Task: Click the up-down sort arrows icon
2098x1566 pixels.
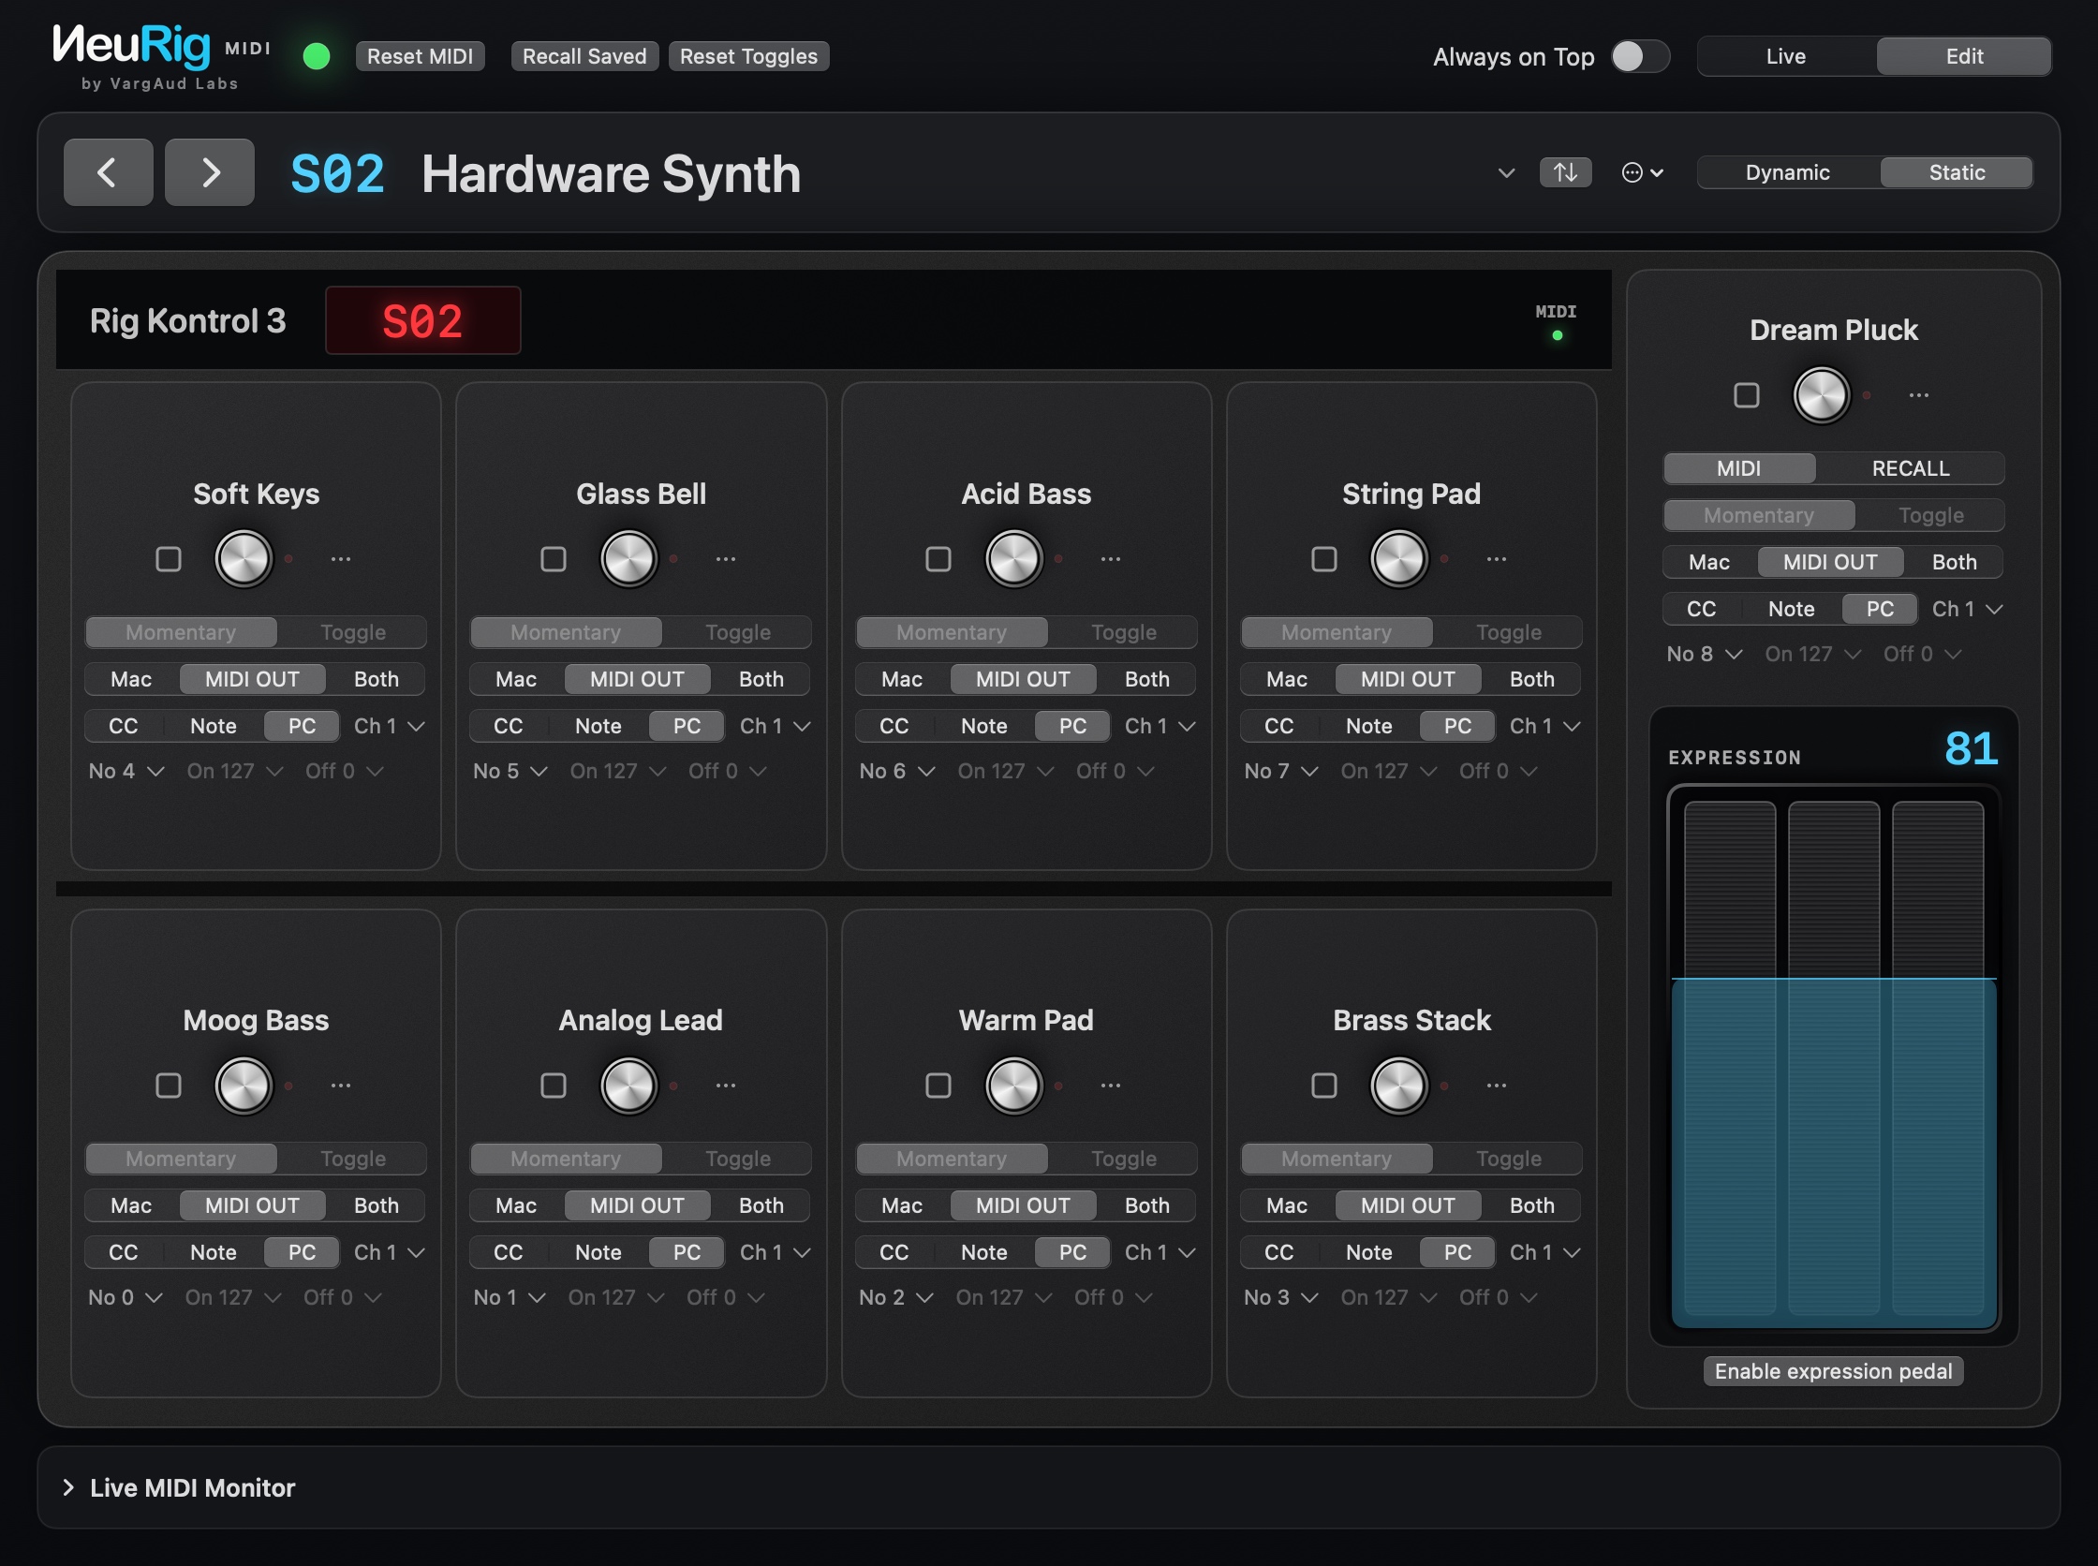Action: (1565, 172)
